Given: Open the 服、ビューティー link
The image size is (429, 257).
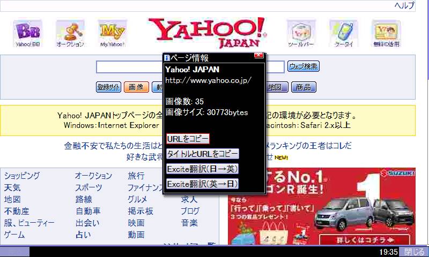Looking at the screenshot, I should click(x=29, y=223).
